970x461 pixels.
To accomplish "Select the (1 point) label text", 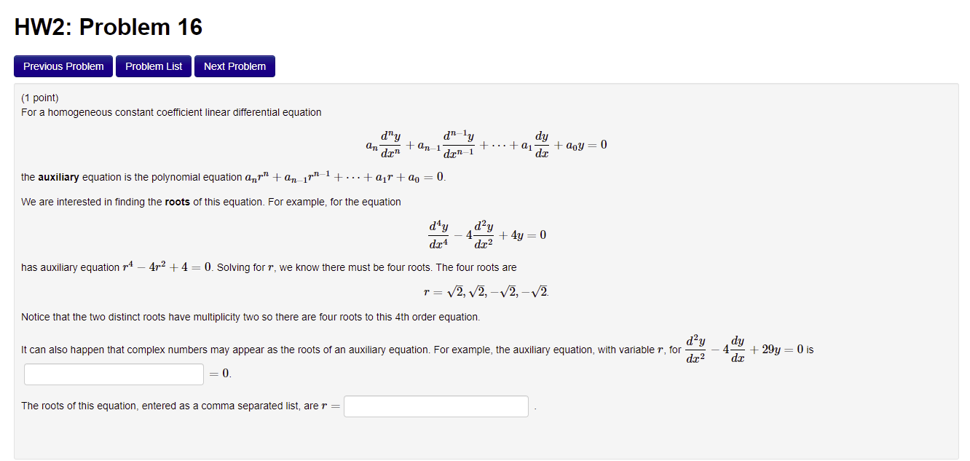I will 38,97.
